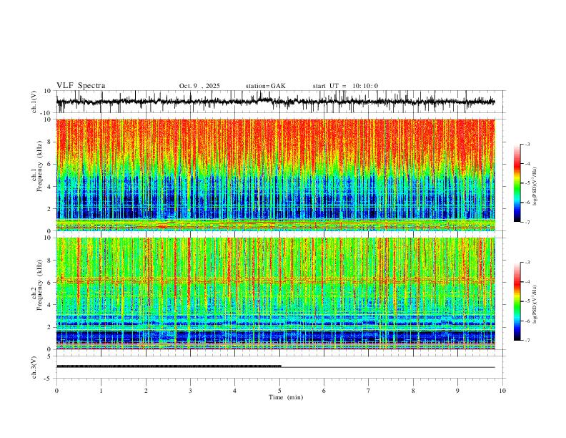566x438 pixels.
Task: Click the ch.1 voltage waveform trace
Action: click(x=275, y=102)
